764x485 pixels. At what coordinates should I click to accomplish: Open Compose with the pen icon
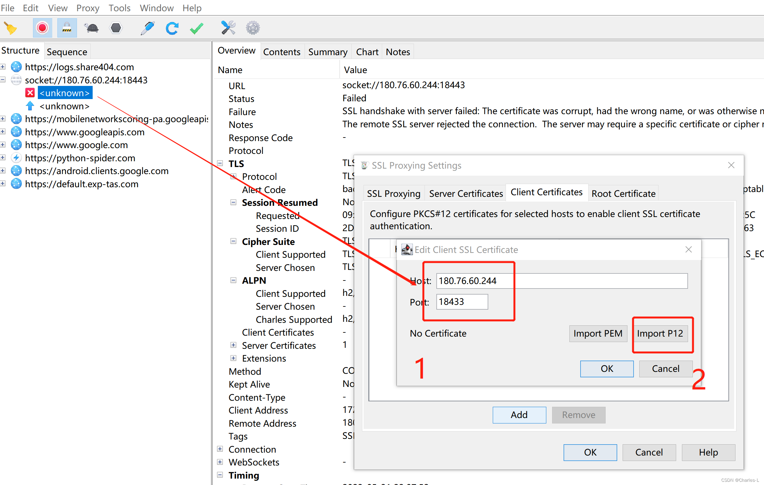(x=147, y=28)
